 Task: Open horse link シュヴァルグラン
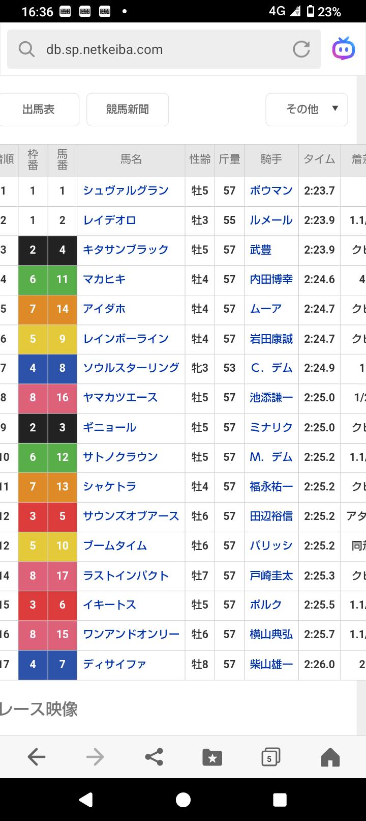(x=126, y=190)
